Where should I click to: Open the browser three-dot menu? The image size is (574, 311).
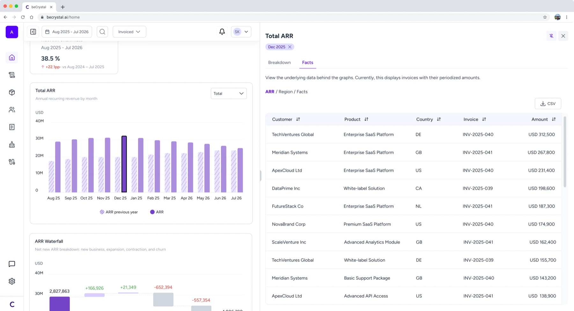click(567, 17)
